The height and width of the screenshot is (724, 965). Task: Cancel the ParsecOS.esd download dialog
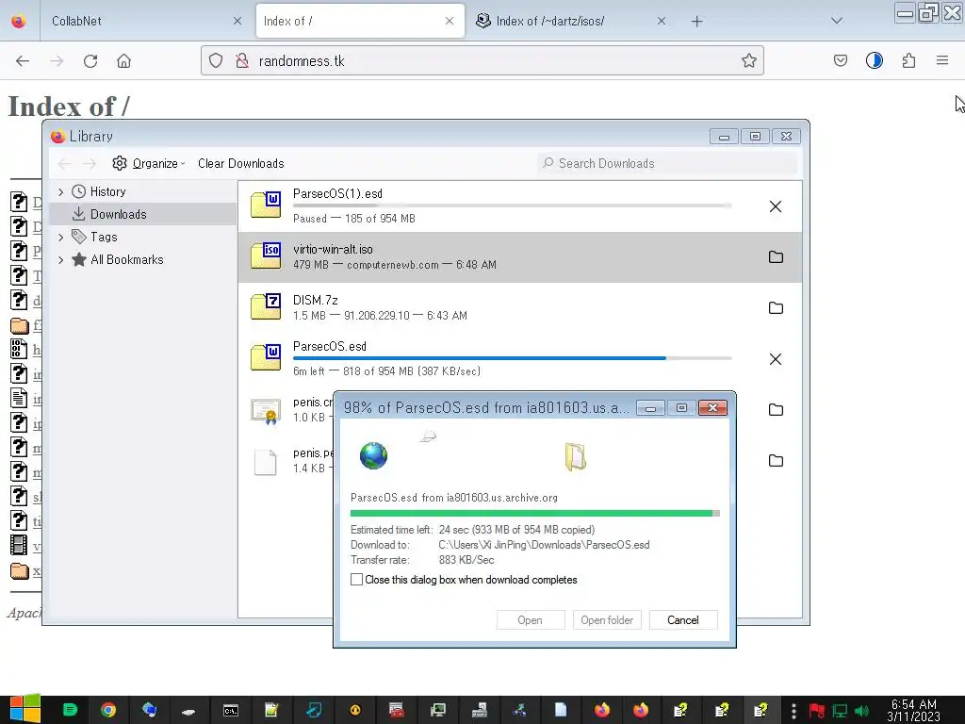pyautogui.click(x=683, y=620)
